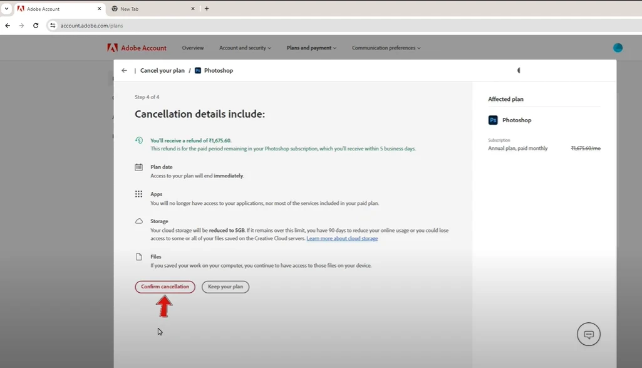Open the user profile avatar
Image resolution: width=642 pixels, height=368 pixels.
click(618, 48)
